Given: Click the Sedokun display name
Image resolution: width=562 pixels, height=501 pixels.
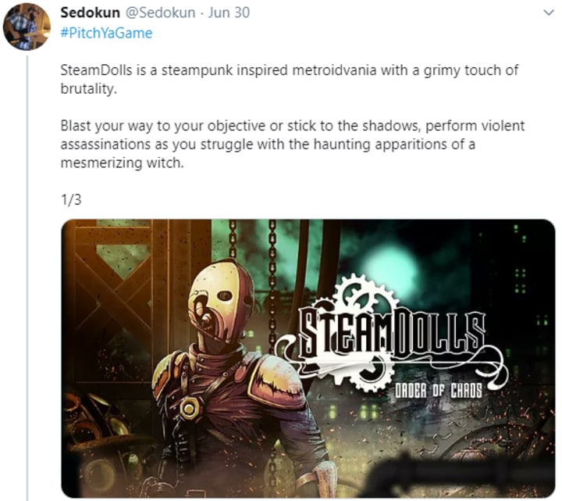Looking at the screenshot, I should 90,13.
